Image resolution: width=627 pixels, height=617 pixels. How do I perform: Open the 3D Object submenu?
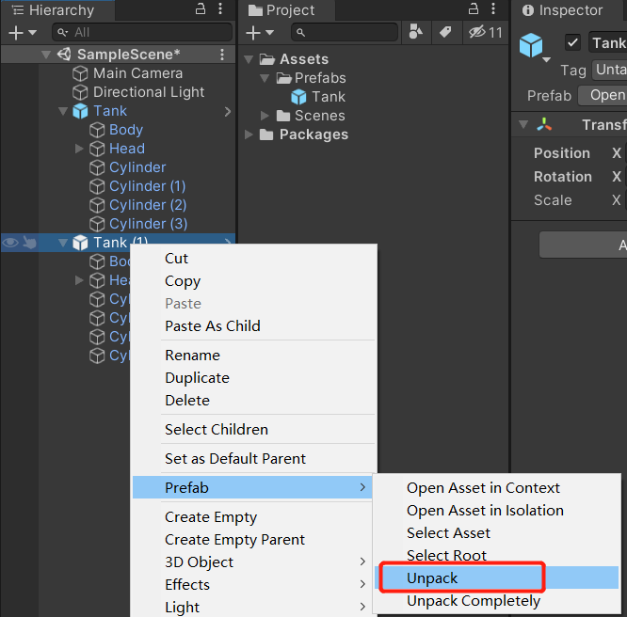click(252, 562)
